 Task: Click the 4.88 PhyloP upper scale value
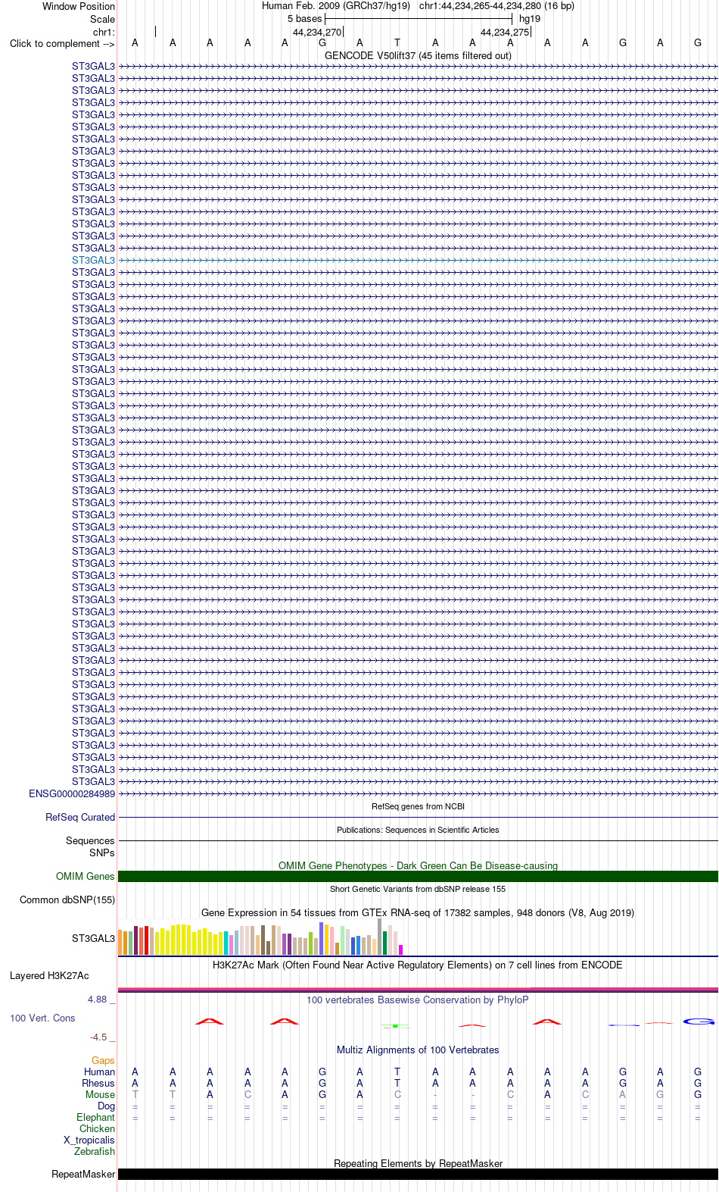(x=98, y=999)
